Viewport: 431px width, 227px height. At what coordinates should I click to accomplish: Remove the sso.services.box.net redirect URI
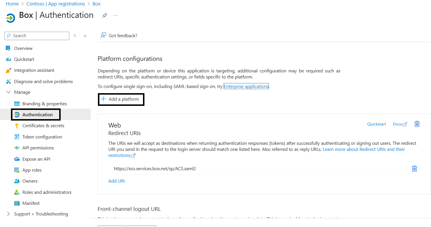tap(414, 168)
